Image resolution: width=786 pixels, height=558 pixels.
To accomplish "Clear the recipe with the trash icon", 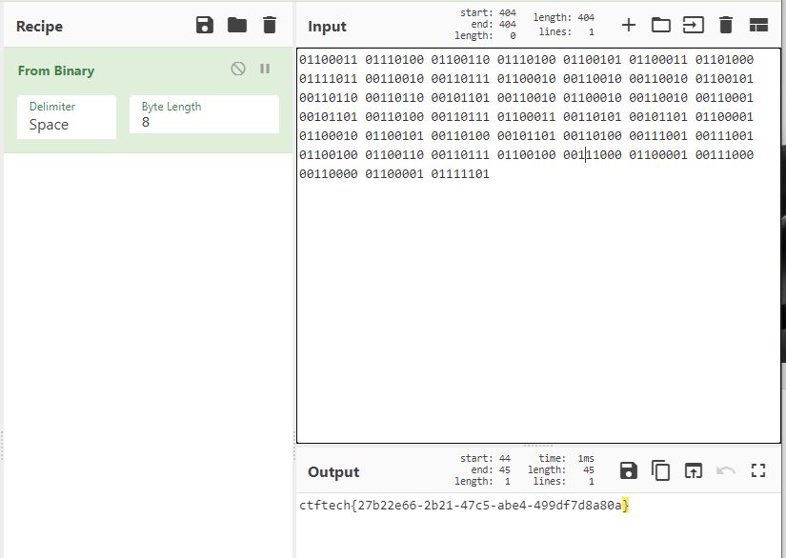I will 270,25.
